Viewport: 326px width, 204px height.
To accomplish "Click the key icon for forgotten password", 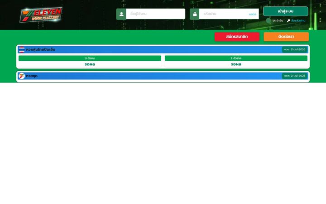I will point(288,20).
